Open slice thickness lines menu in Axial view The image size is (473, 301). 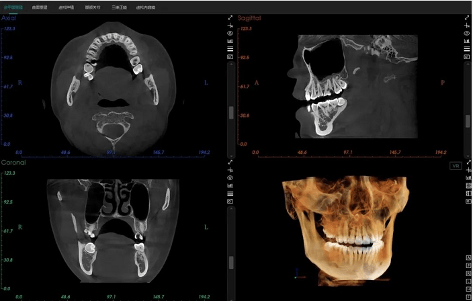coord(230,49)
